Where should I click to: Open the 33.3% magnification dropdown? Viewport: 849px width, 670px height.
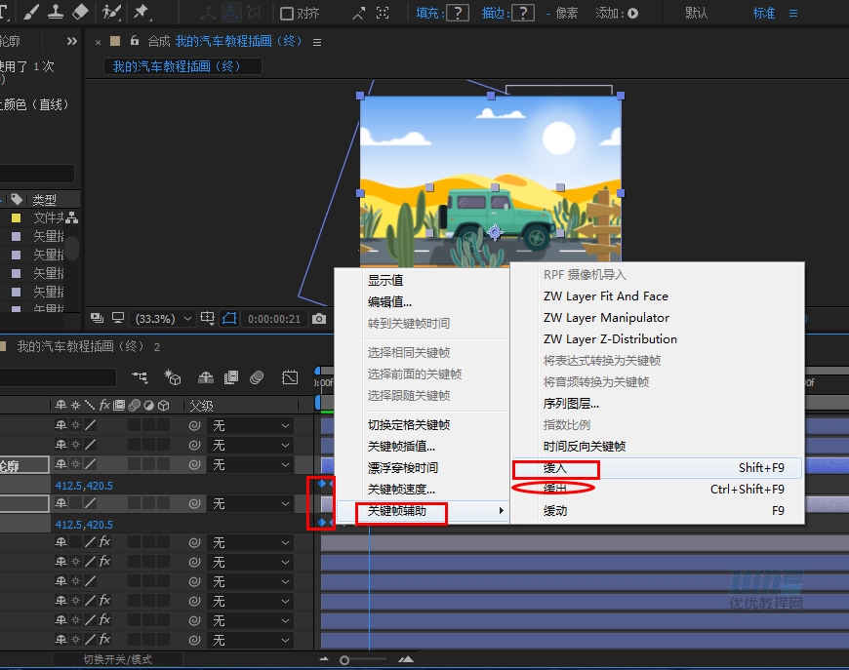pyautogui.click(x=157, y=318)
